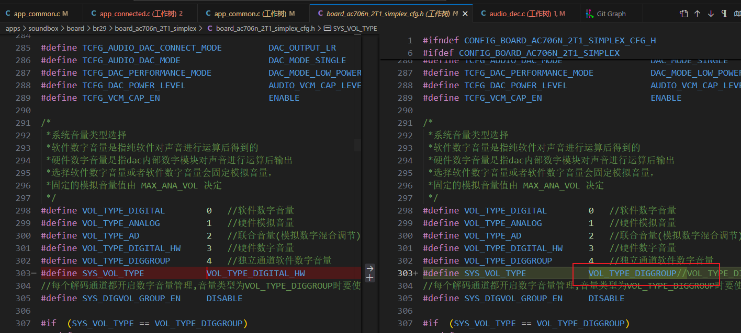
Task: Click the C file icon on the app_connected.c tab
Action: 94,14
